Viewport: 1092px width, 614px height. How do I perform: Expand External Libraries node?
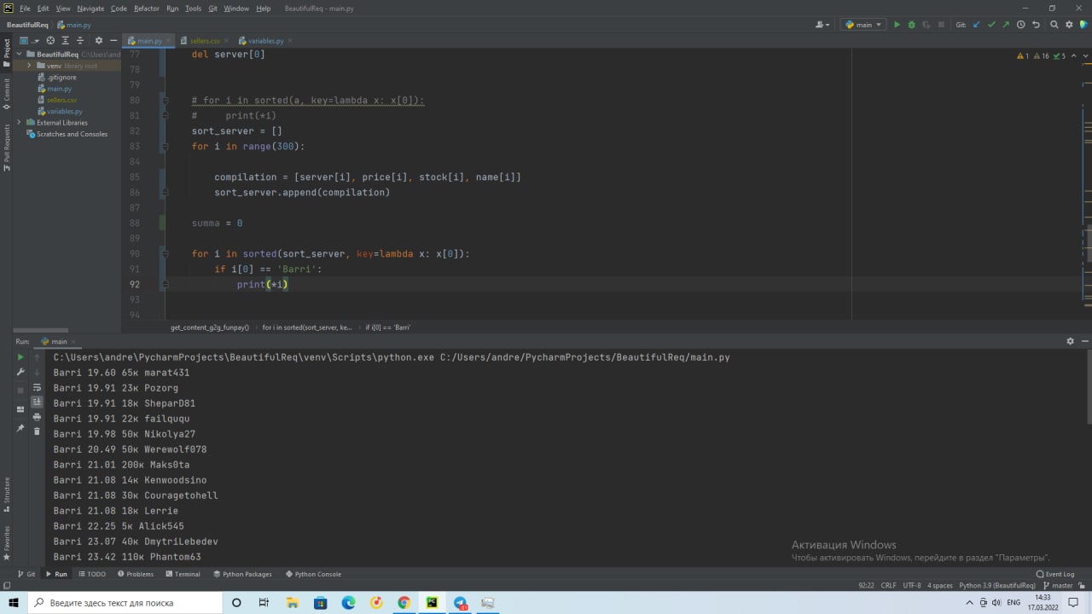click(x=20, y=123)
